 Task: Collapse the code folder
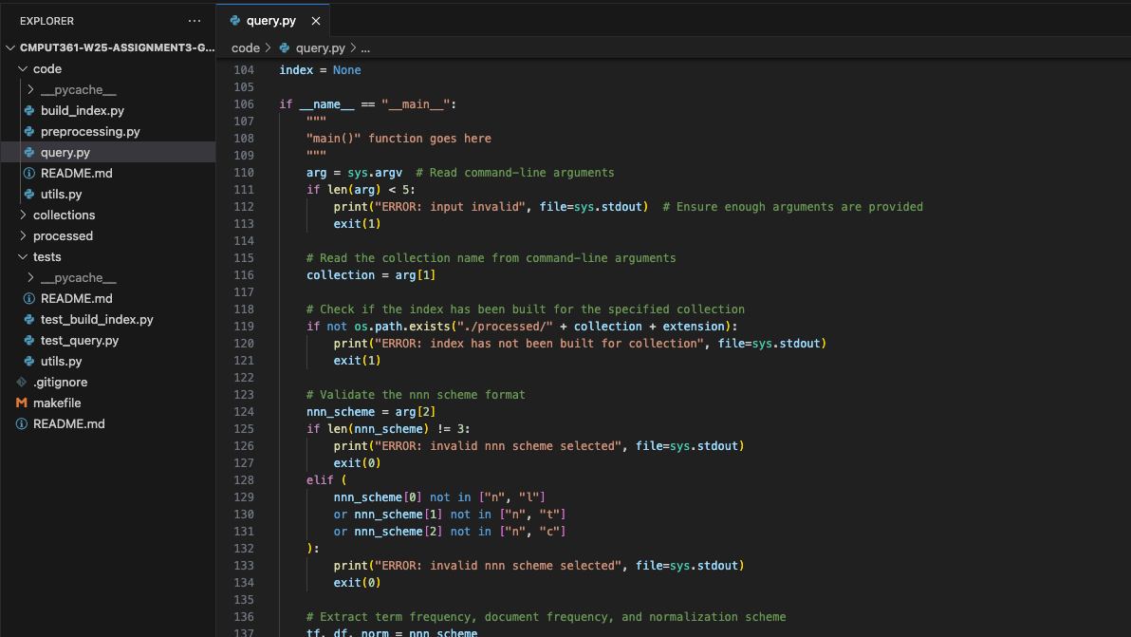[x=23, y=69]
